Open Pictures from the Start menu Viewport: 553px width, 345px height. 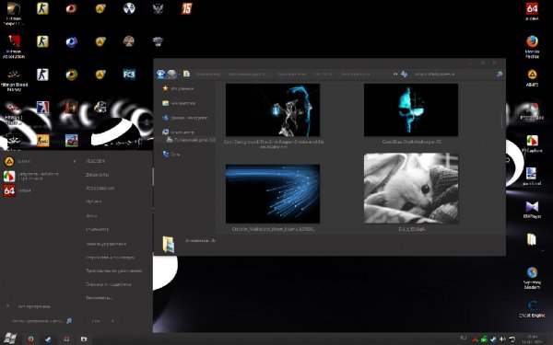(100, 188)
